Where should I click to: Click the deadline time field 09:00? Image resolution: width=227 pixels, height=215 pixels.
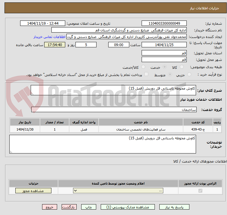click(x=119, y=45)
